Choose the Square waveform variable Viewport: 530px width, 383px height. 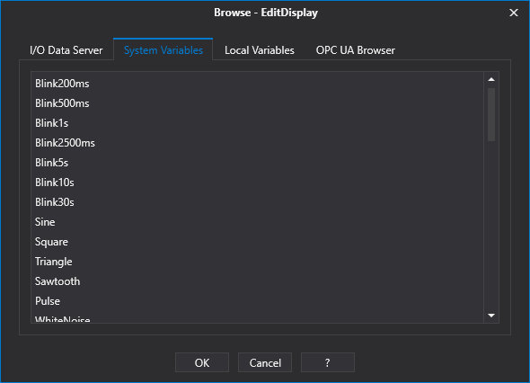pyautogui.click(x=257, y=242)
